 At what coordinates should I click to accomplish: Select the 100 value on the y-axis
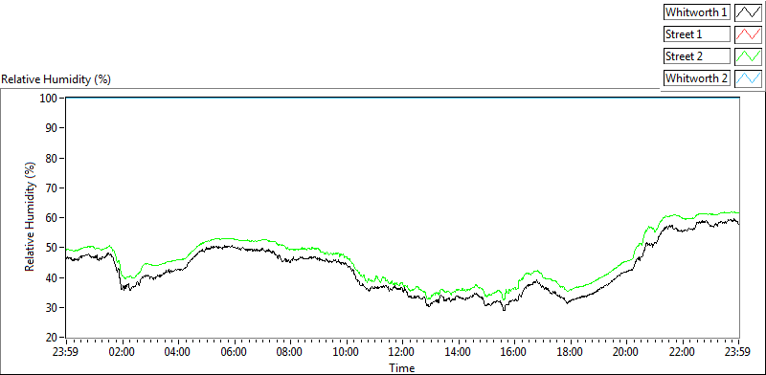49,99
